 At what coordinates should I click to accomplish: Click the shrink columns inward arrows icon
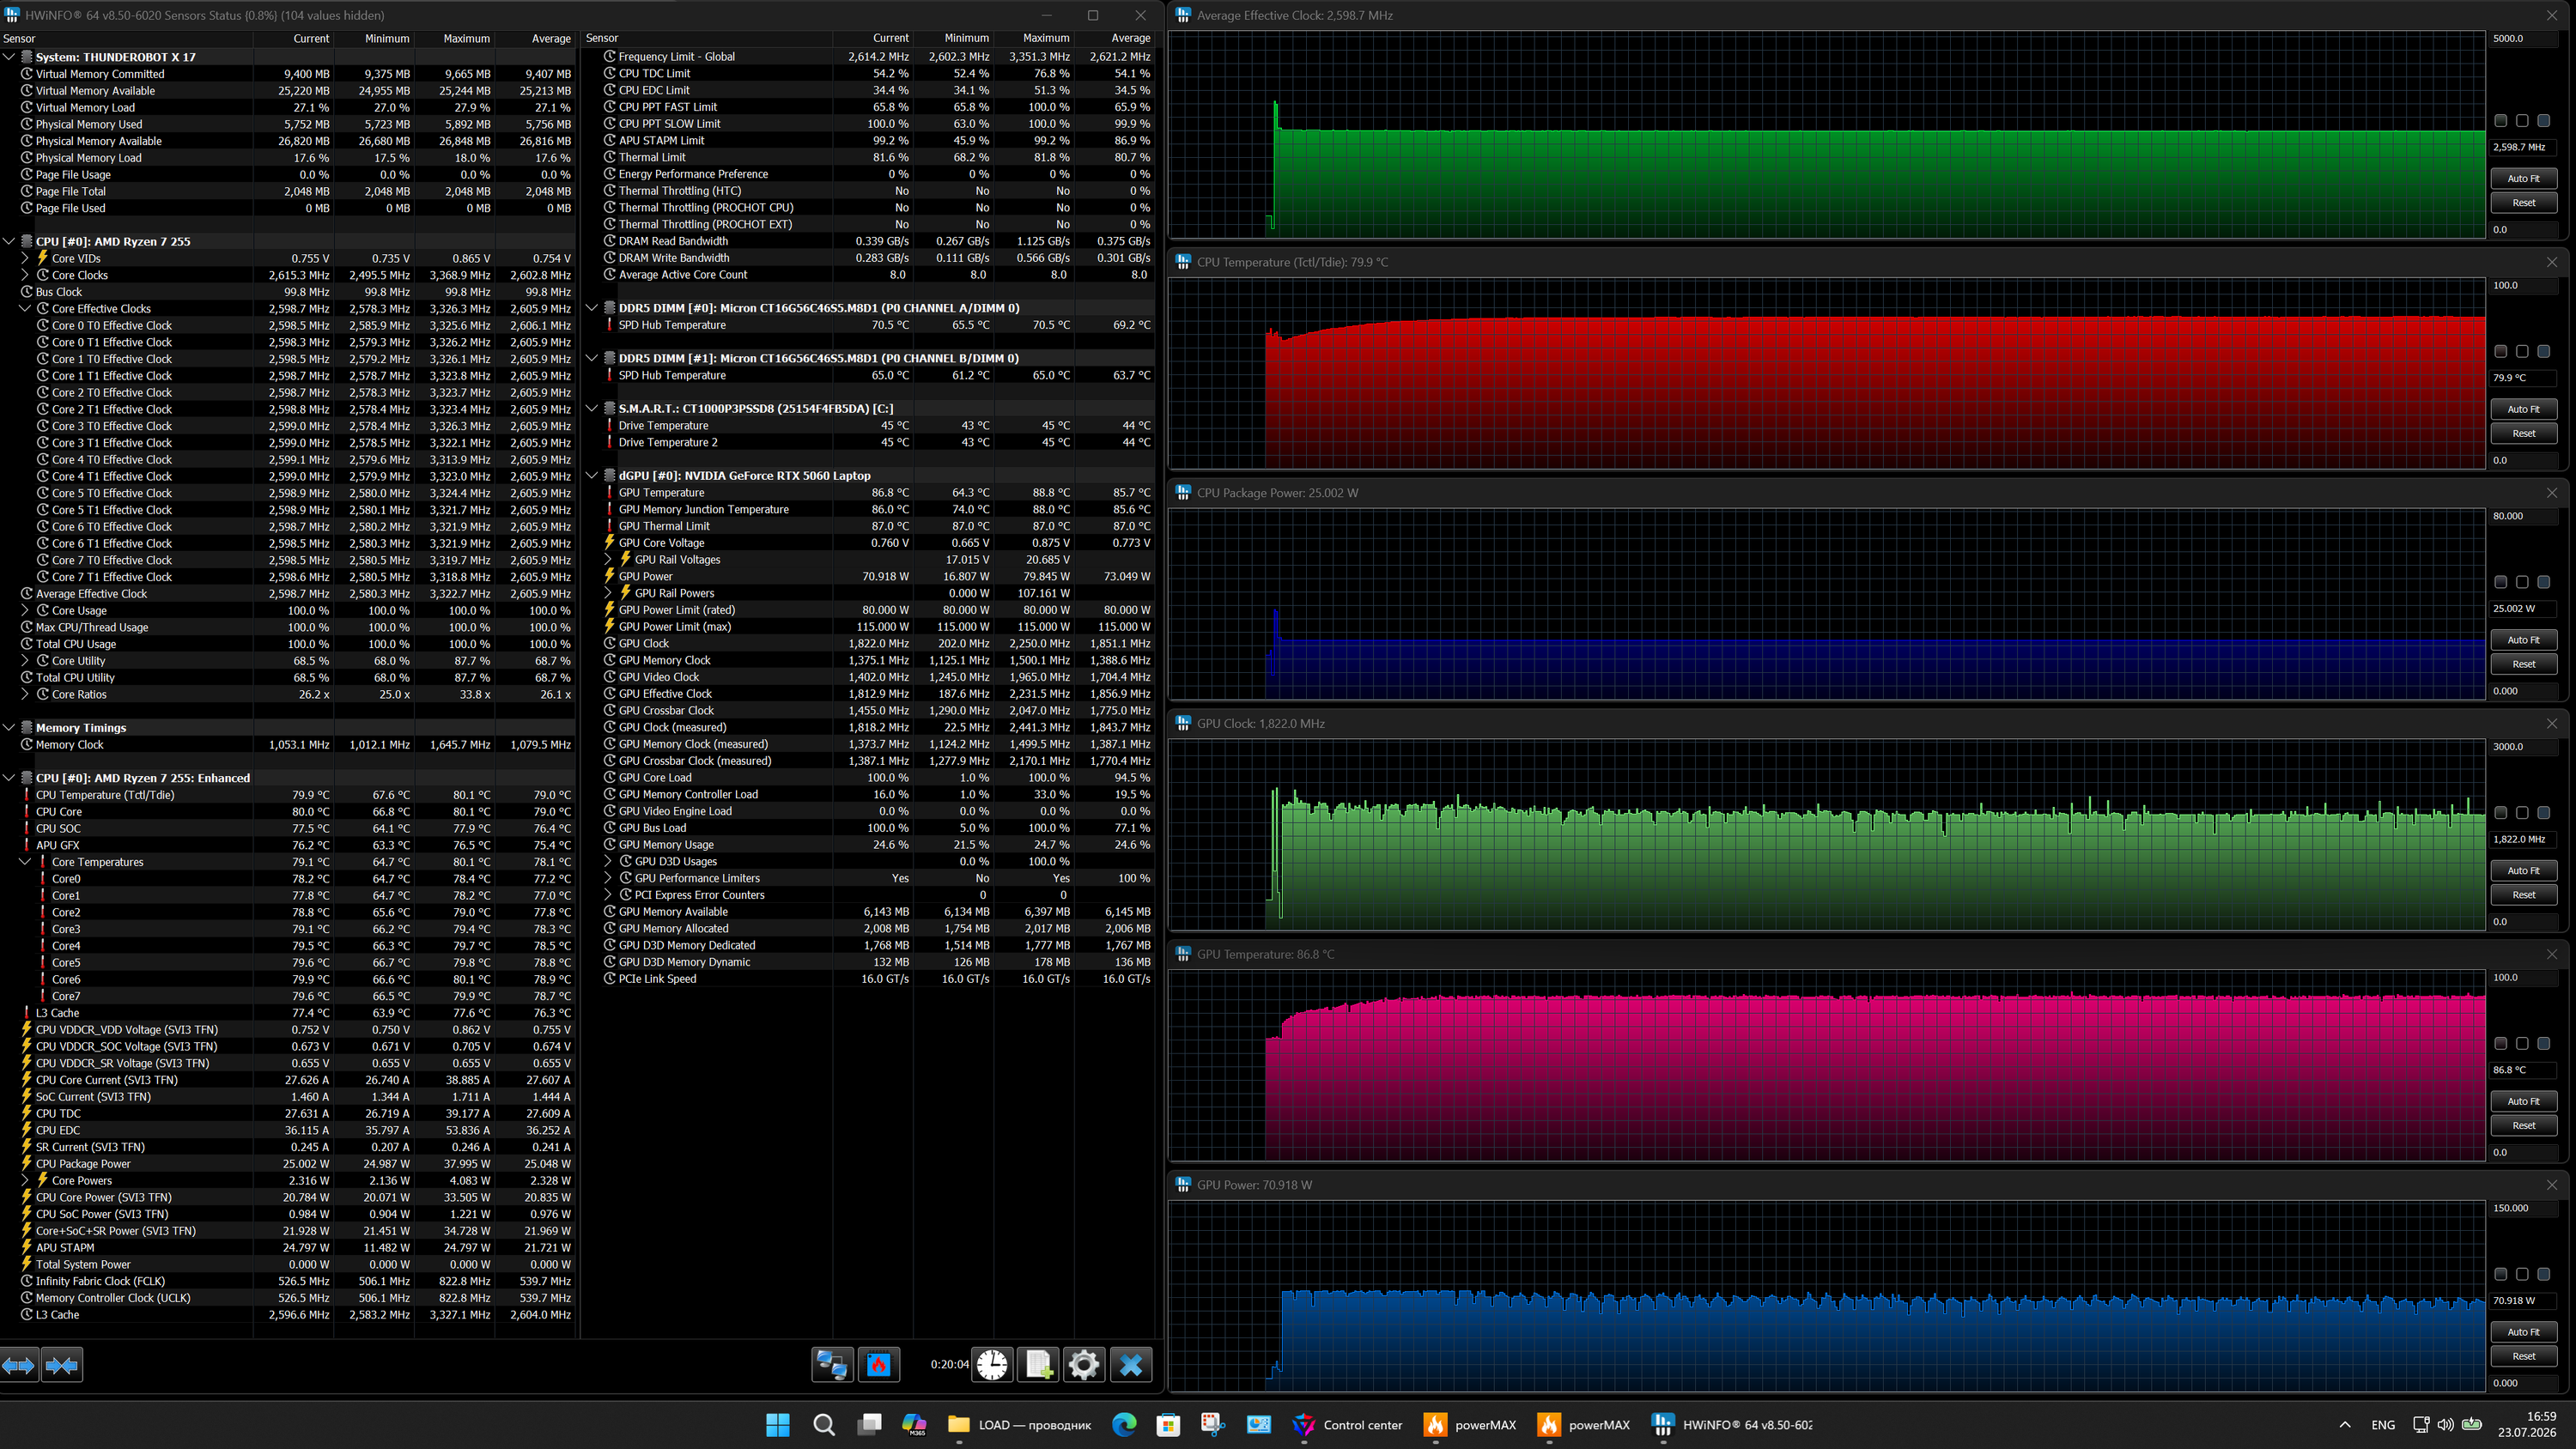[62, 1365]
